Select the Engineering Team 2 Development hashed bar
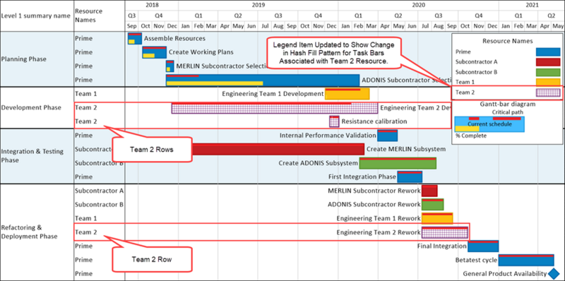The width and height of the screenshot is (565, 281). click(275, 108)
